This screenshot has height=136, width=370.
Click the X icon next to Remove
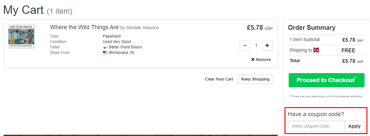(x=253, y=59)
